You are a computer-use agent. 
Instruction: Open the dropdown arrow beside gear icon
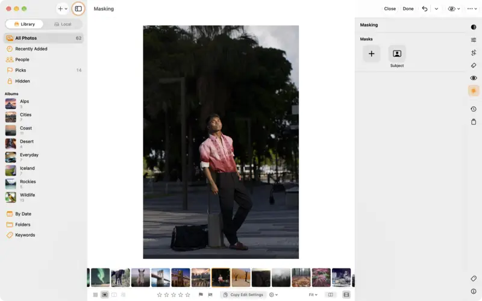(x=277, y=295)
